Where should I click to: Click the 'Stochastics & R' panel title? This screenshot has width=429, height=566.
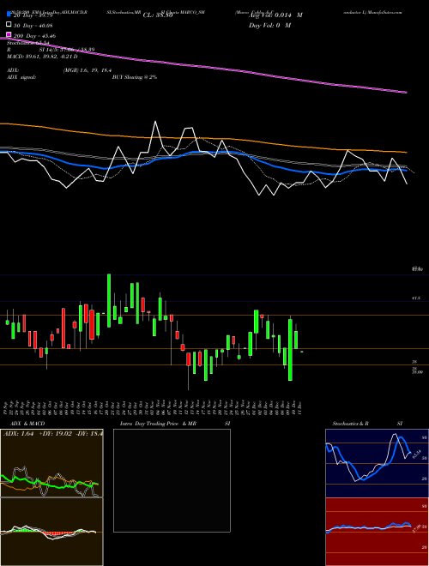351,424
